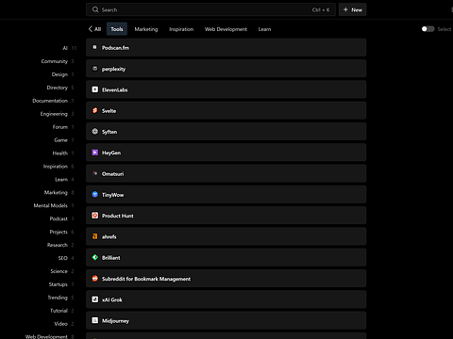Open the Omatsuri bookmark
The height and width of the screenshot is (339, 453).
[x=226, y=173]
